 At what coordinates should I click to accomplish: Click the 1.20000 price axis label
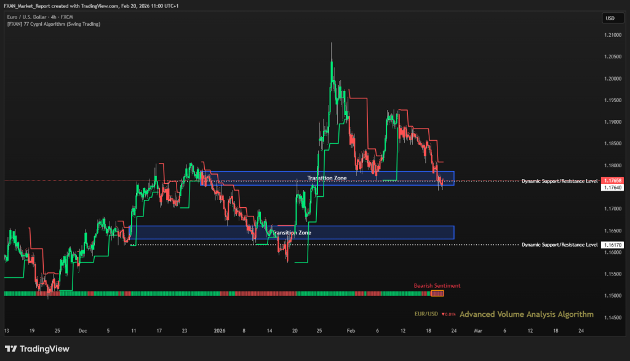click(612, 78)
